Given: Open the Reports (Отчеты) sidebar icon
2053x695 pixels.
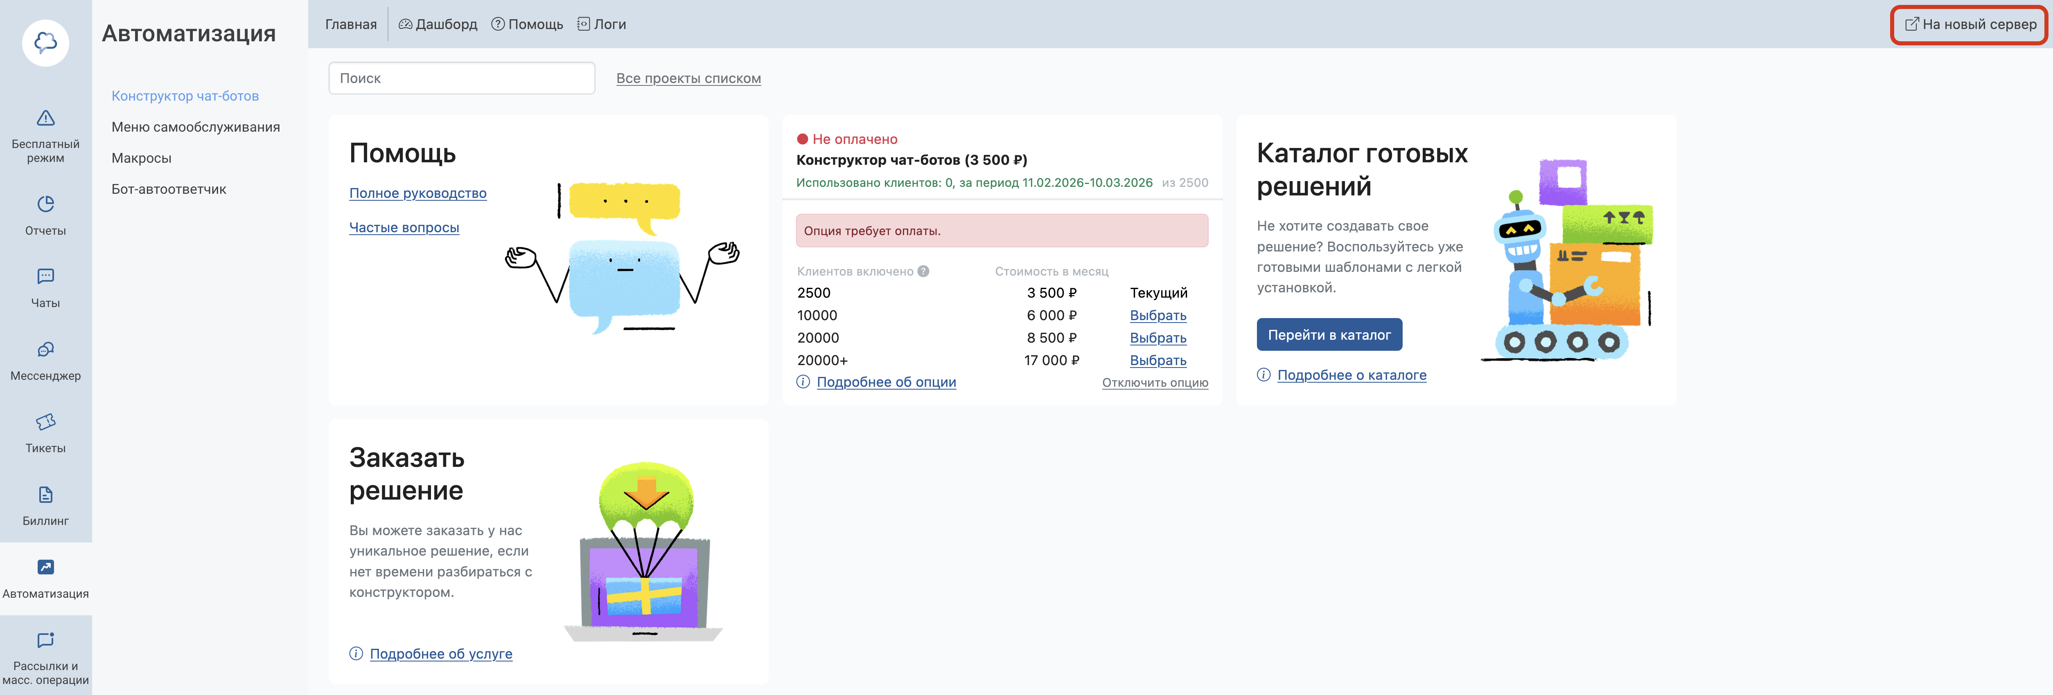Looking at the screenshot, I should (45, 204).
